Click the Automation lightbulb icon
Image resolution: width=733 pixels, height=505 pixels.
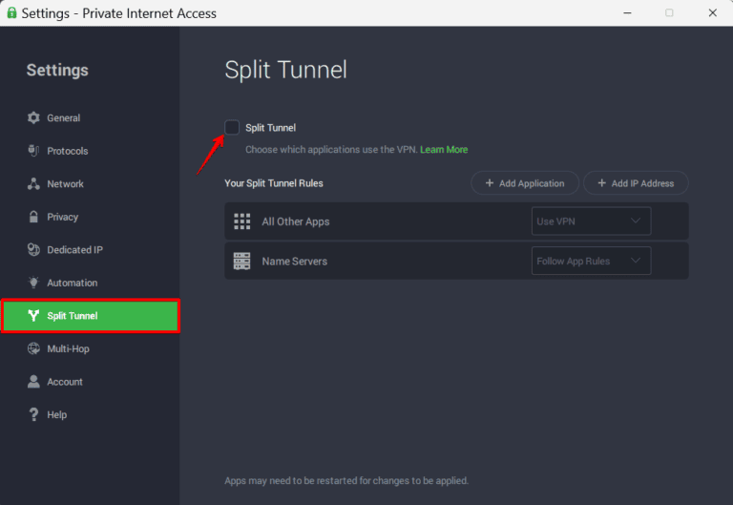pyautogui.click(x=33, y=283)
